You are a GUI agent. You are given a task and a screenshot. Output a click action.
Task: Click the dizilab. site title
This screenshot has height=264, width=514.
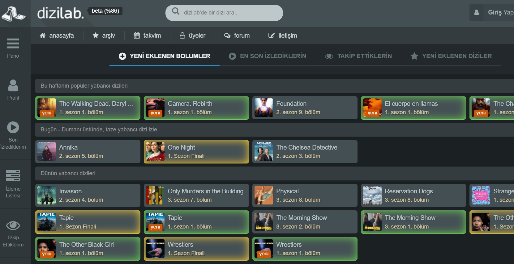pyautogui.click(x=61, y=13)
